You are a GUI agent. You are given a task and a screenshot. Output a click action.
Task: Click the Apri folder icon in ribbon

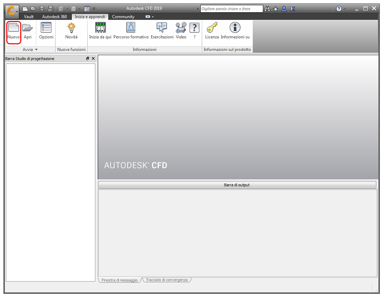28,28
